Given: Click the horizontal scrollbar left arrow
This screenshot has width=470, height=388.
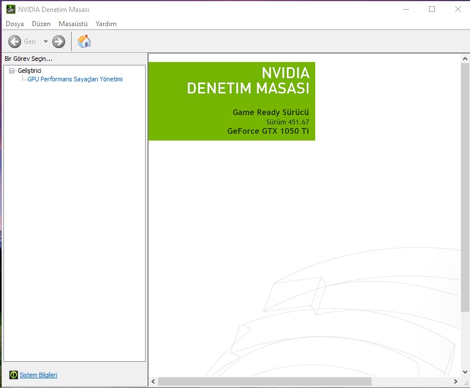Looking at the screenshot, I should [153, 381].
